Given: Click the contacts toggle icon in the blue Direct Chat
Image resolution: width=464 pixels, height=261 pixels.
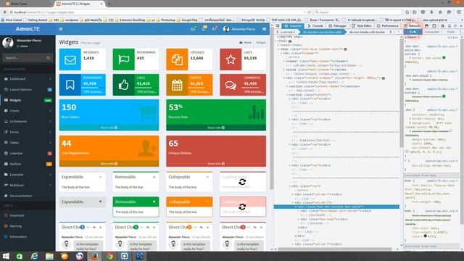Looking at the screenshot, I should 94,227.
